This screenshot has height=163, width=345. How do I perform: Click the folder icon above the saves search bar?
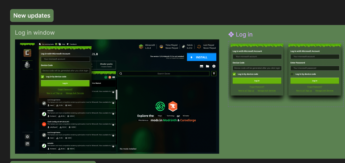coord(208,66)
